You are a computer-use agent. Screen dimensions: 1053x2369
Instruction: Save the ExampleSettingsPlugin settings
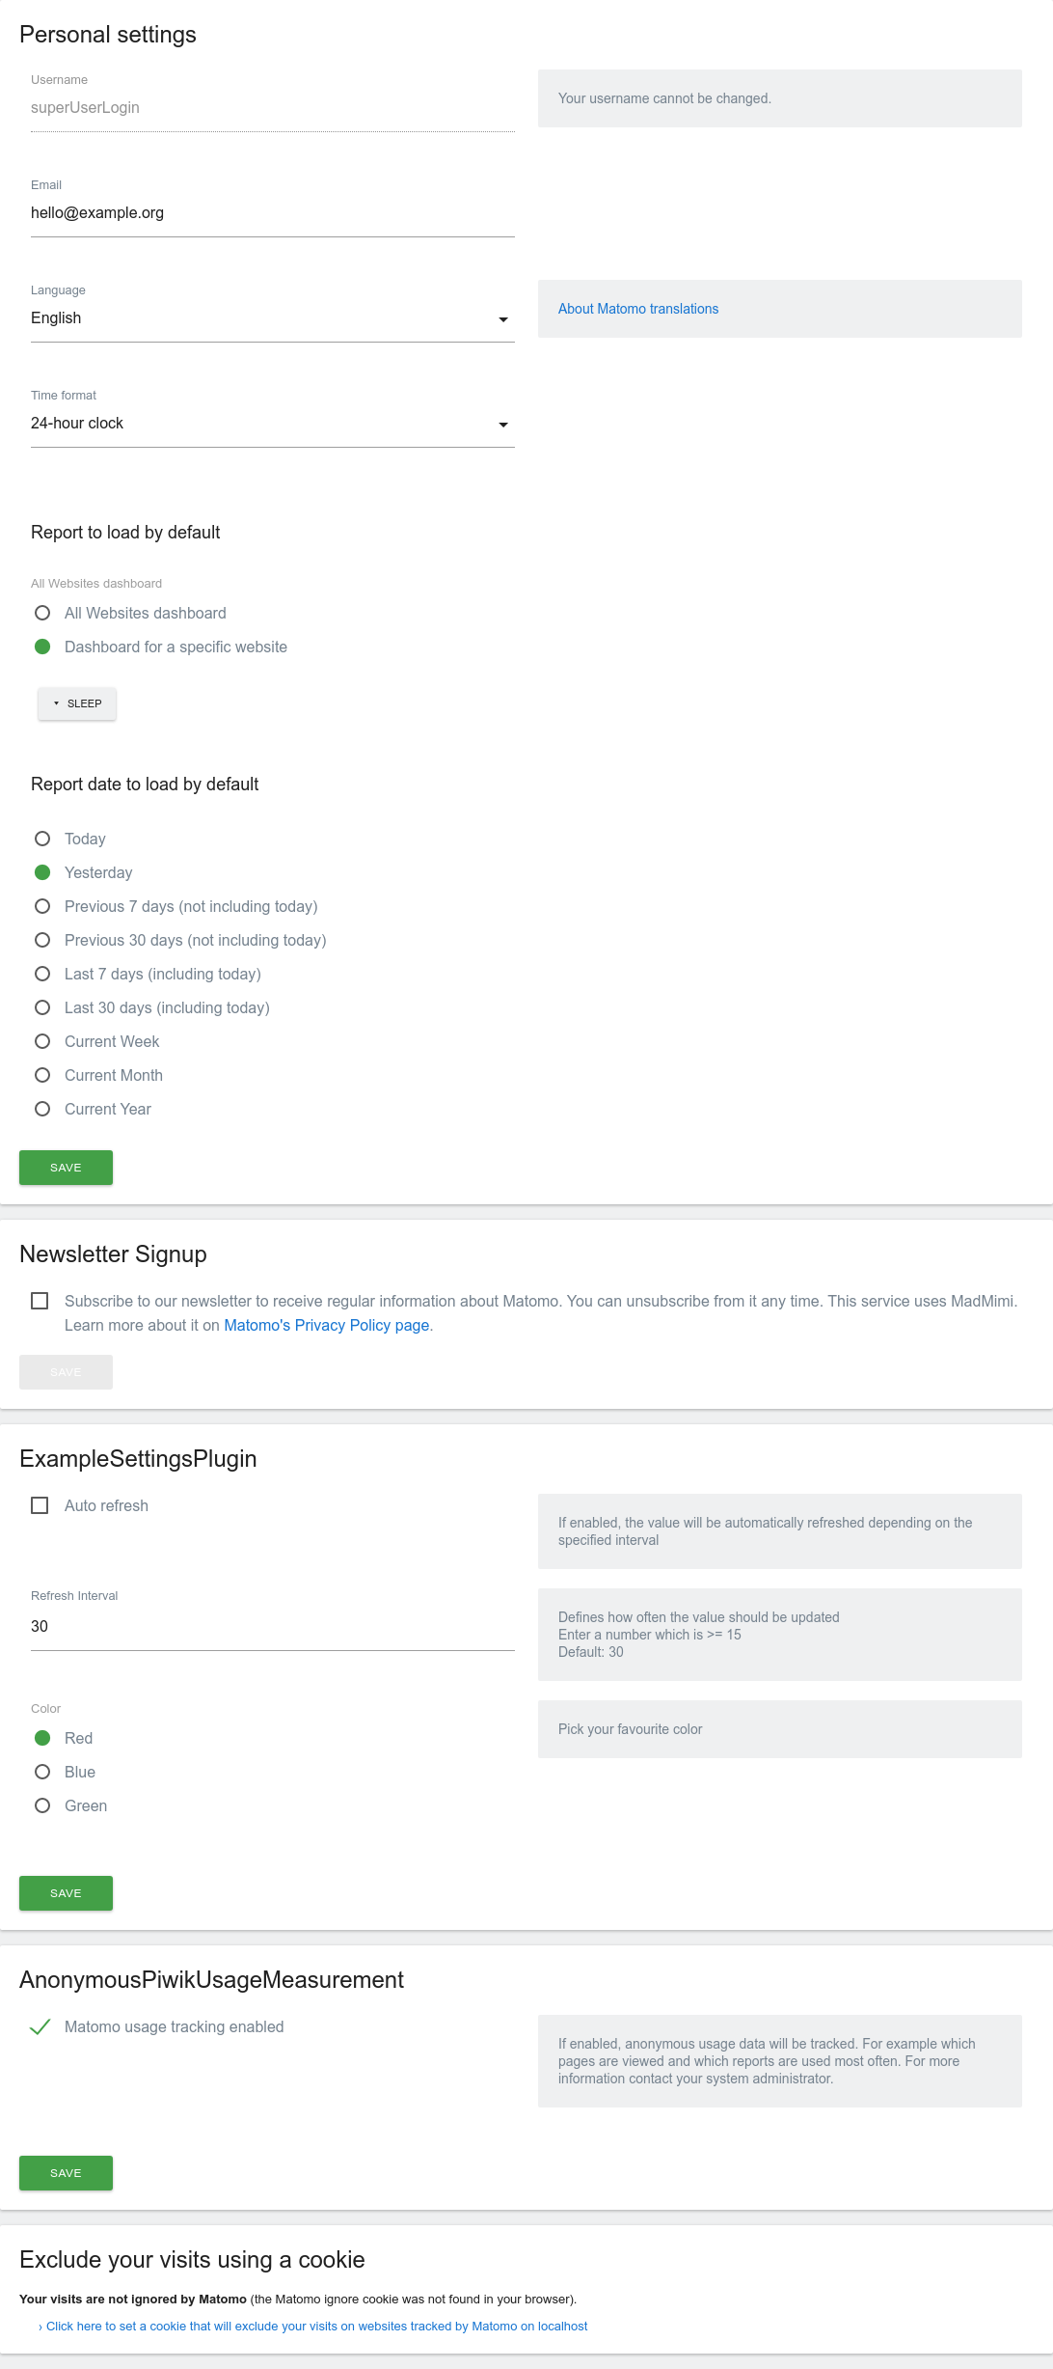click(x=66, y=1893)
